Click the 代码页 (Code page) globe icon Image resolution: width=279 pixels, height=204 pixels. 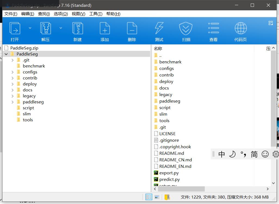[x=241, y=28]
